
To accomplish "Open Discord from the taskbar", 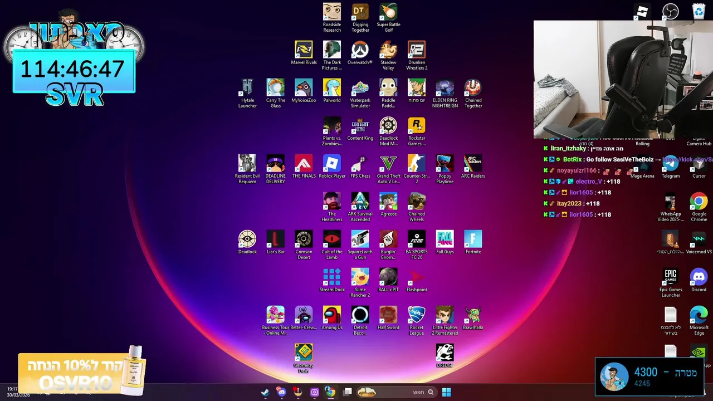I will pos(281,392).
